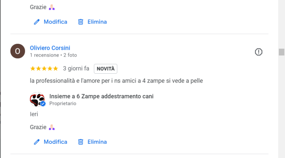Click the review text about "professionalità"
Screen dimensions: 285x158
[x=116, y=81]
